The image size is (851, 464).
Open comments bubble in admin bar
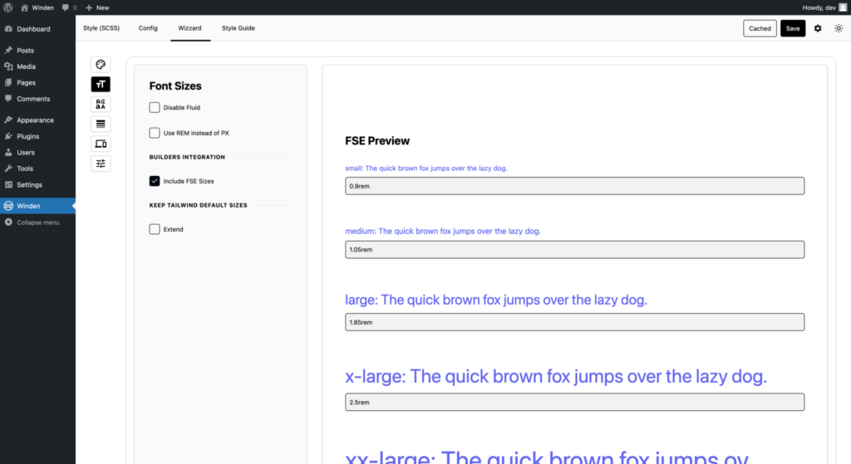[x=66, y=7]
